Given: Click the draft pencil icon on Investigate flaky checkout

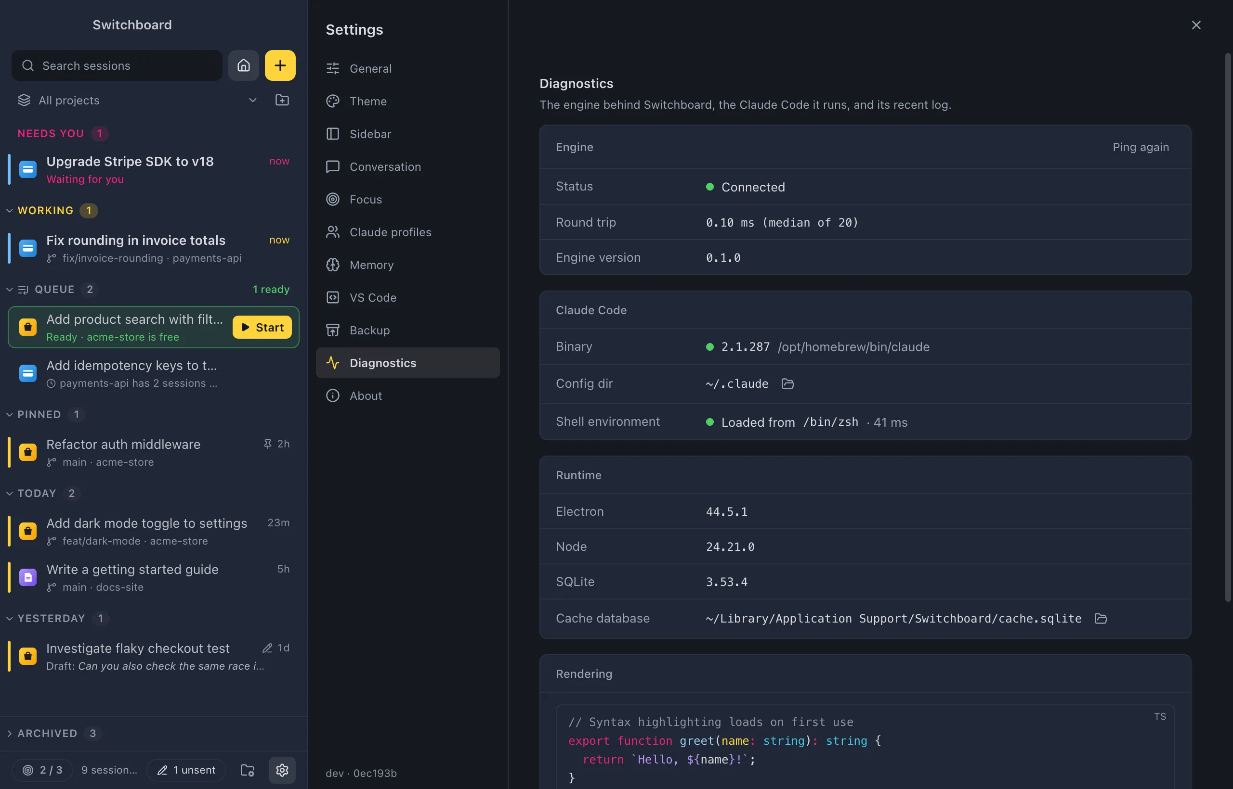Looking at the screenshot, I should [267, 648].
